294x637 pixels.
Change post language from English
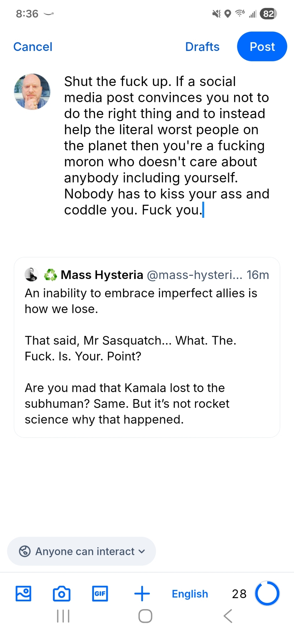pyautogui.click(x=190, y=594)
